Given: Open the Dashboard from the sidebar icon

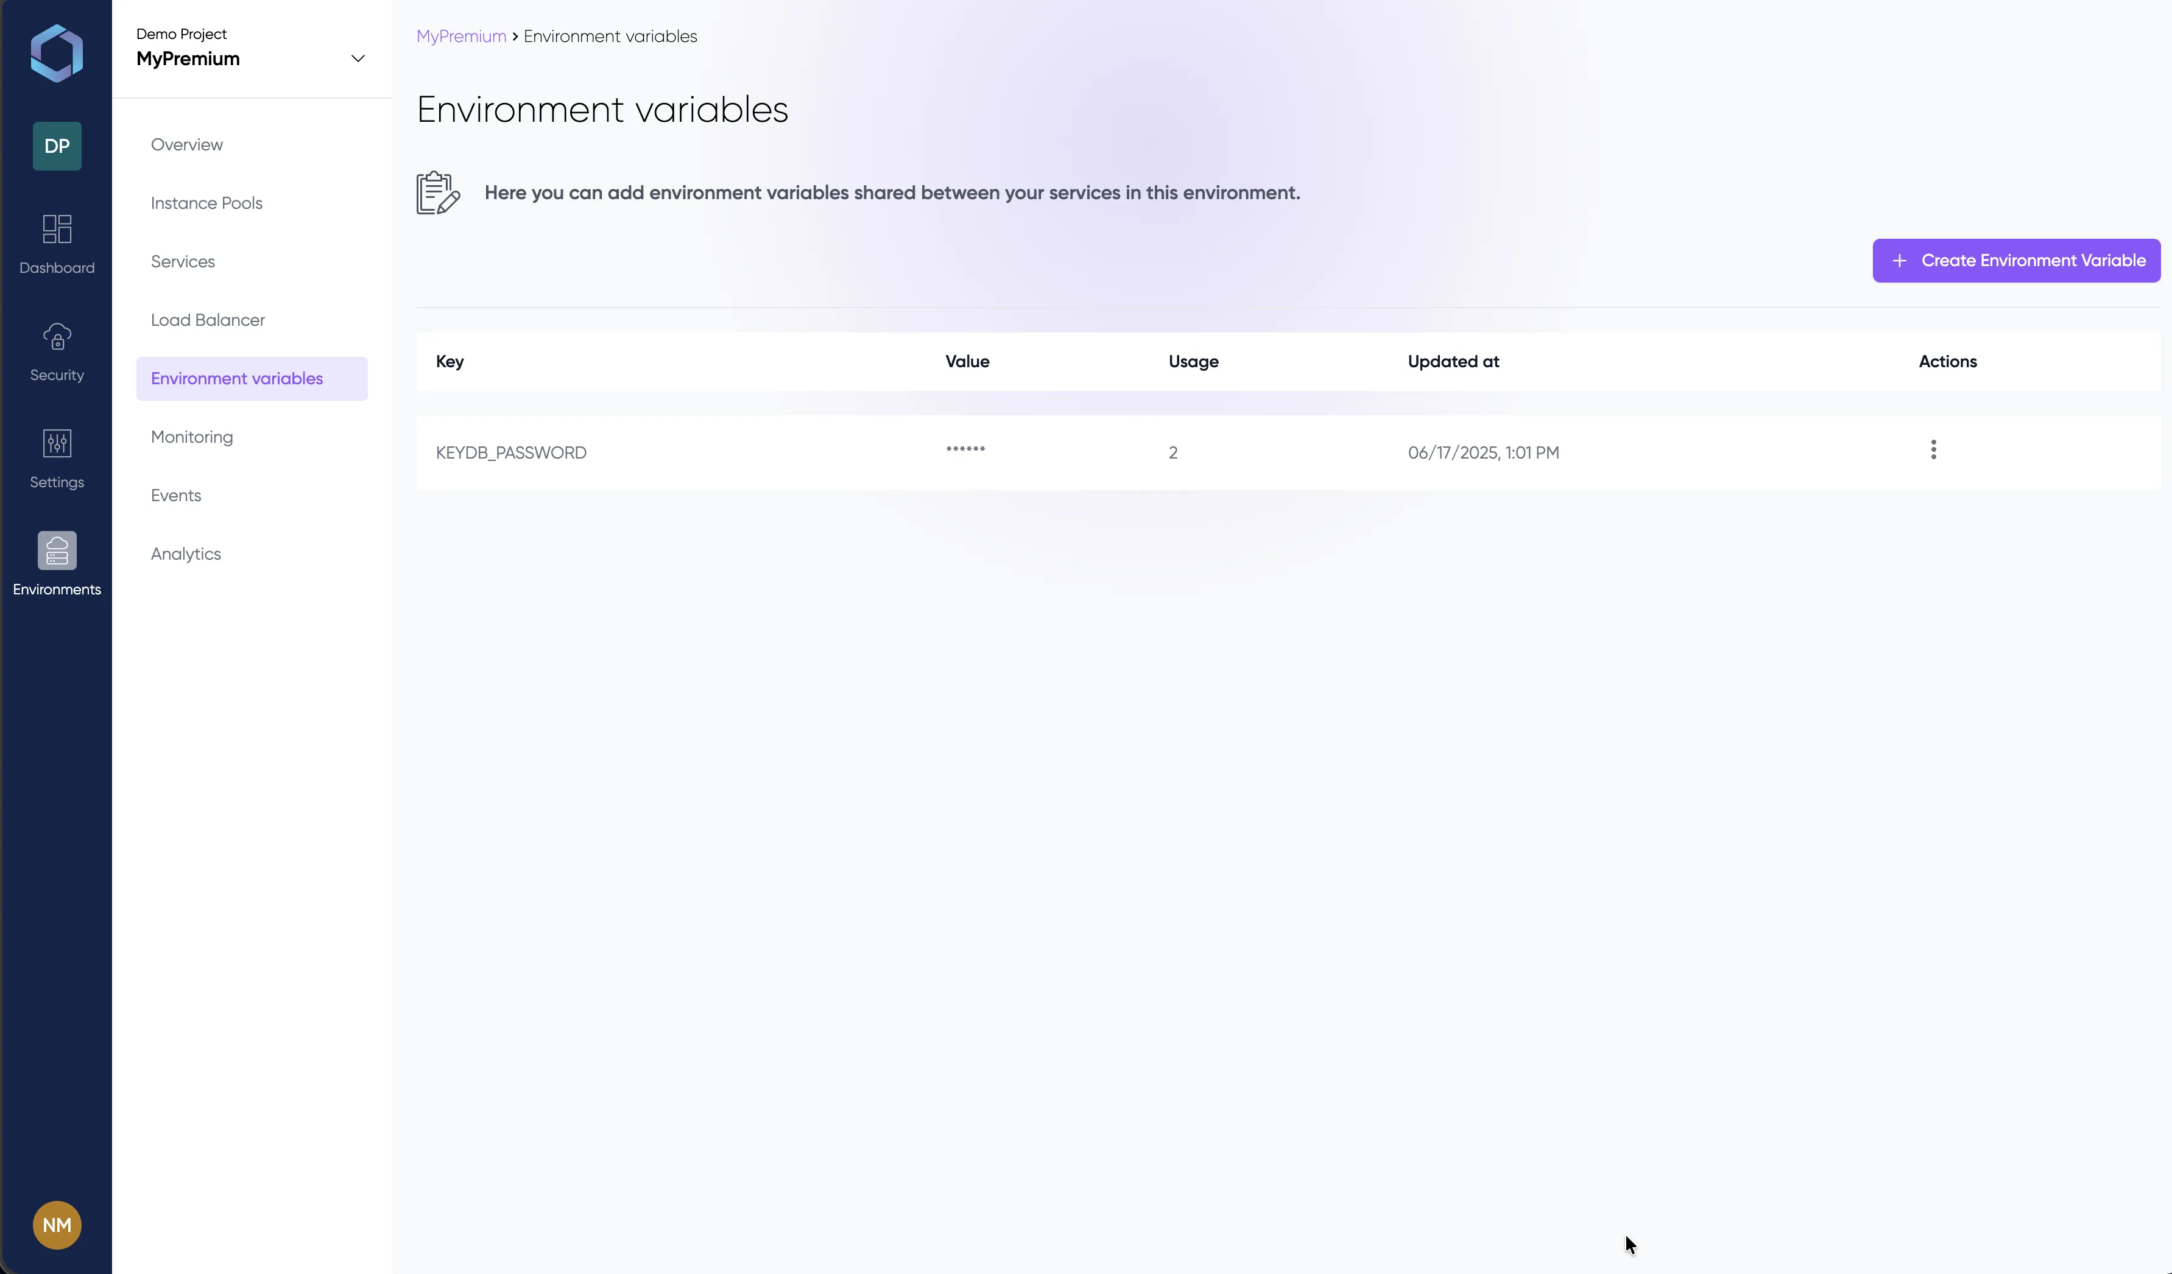Looking at the screenshot, I should tap(56, 242).
